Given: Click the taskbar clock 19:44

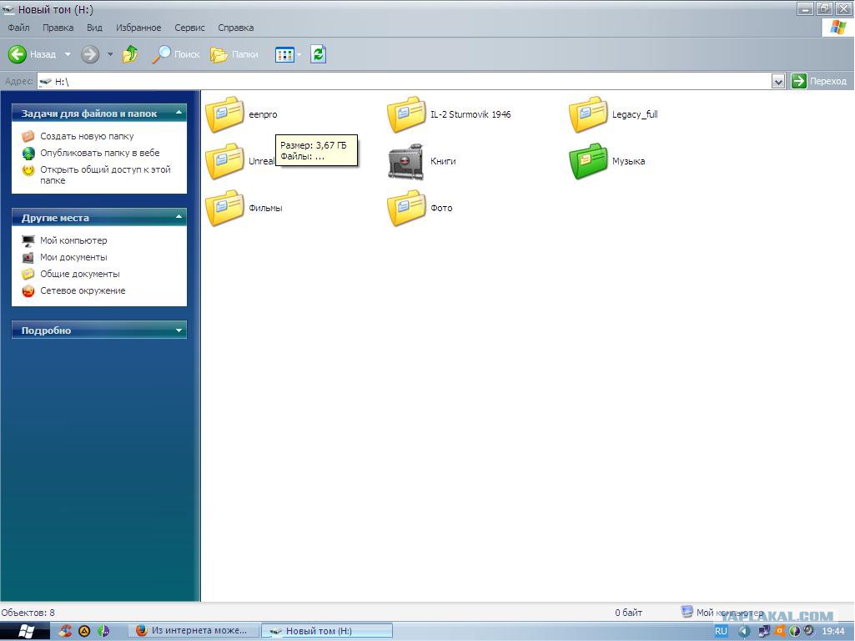Looking at the screenshot, I should click(832, 631).
